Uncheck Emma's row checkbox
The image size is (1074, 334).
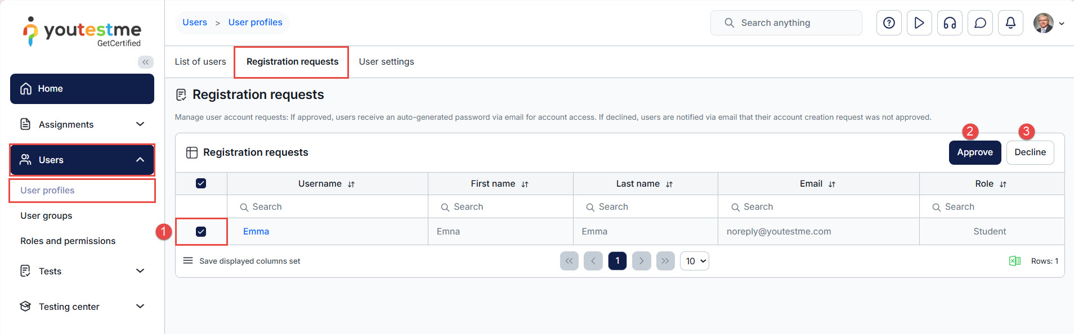201,232
